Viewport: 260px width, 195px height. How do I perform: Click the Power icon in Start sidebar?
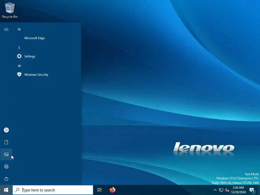click(x=6, y=179)
